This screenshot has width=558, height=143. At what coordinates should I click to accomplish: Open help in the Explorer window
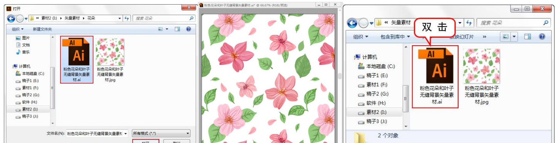[542, 37]
